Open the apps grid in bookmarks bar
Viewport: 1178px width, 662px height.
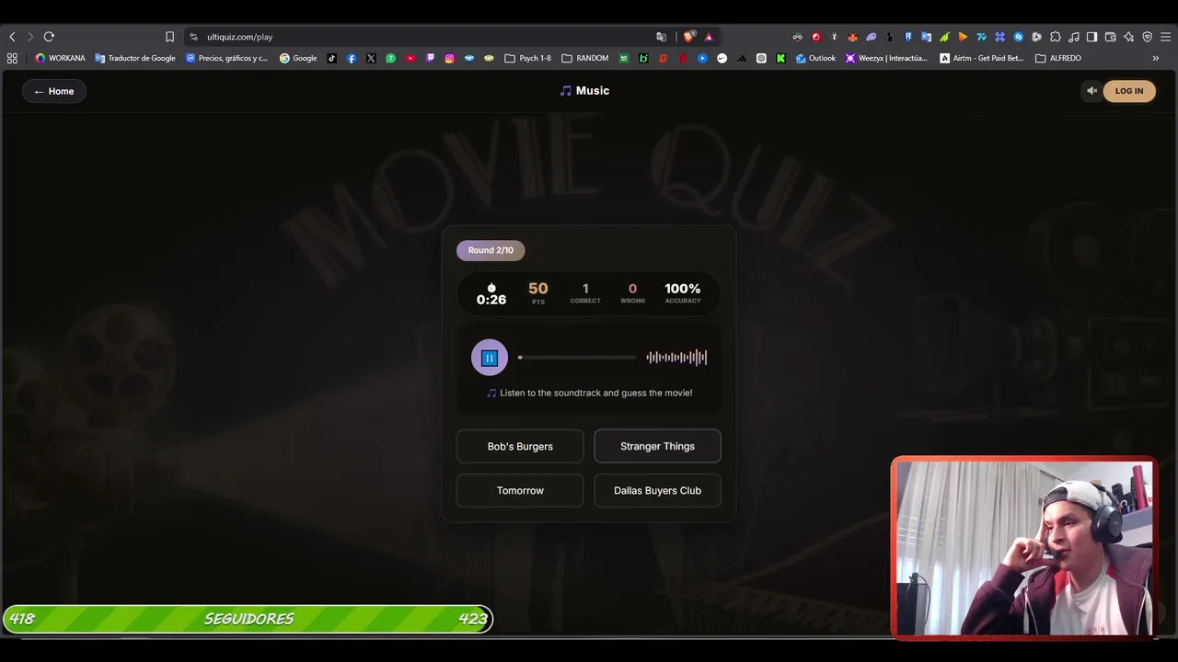click(12, 58)
